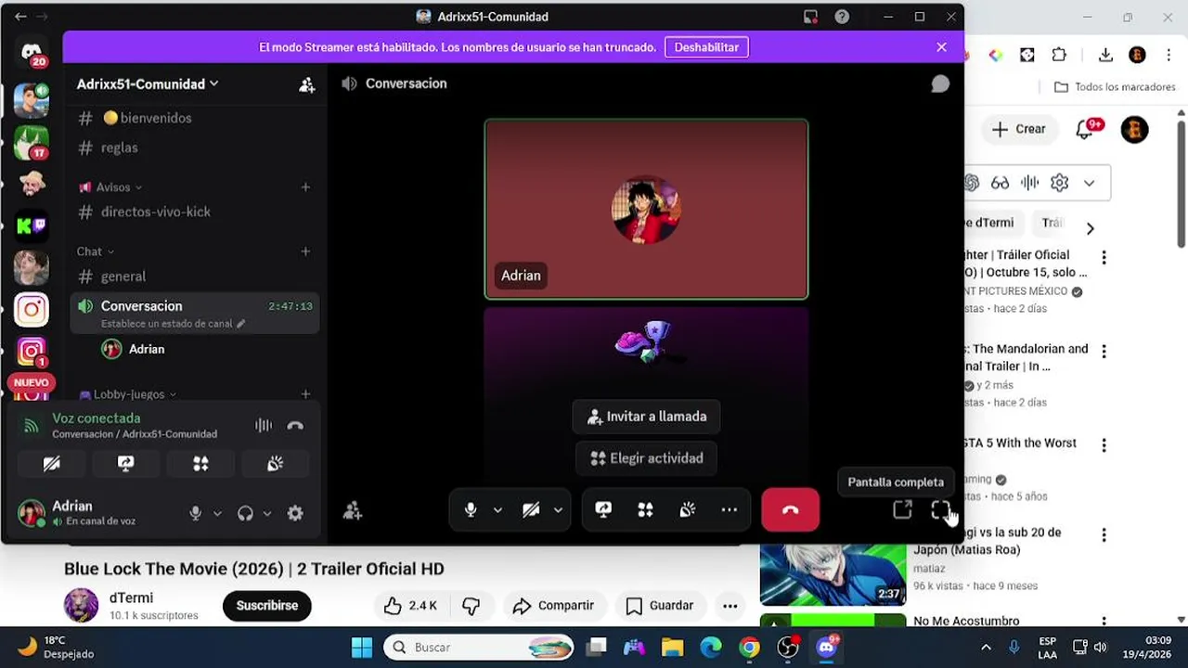Open the reglas channel

194,148
